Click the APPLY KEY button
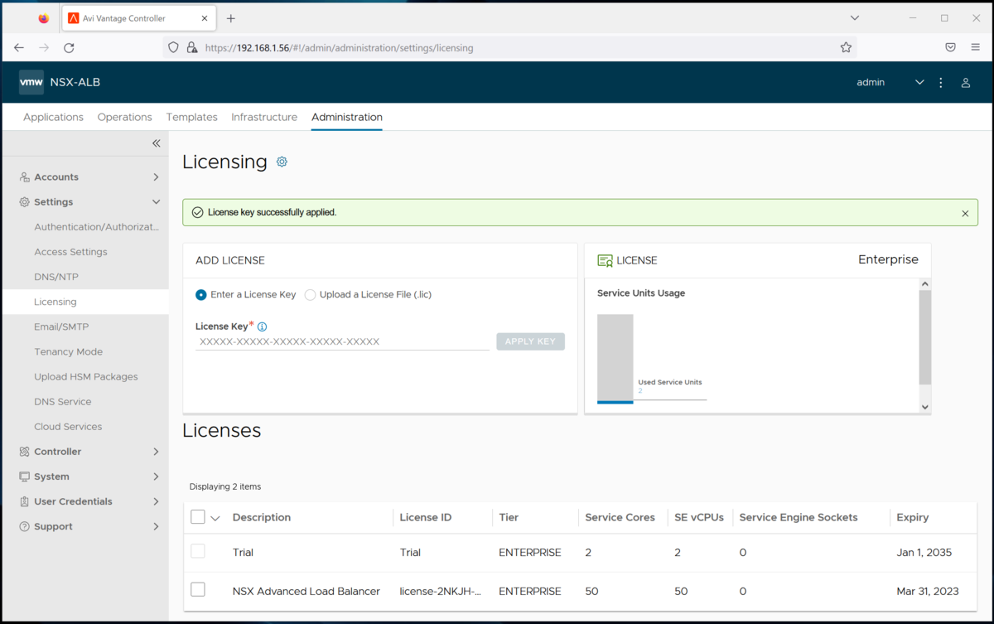Screen dimensions: 994x624 tap(531, 341)
